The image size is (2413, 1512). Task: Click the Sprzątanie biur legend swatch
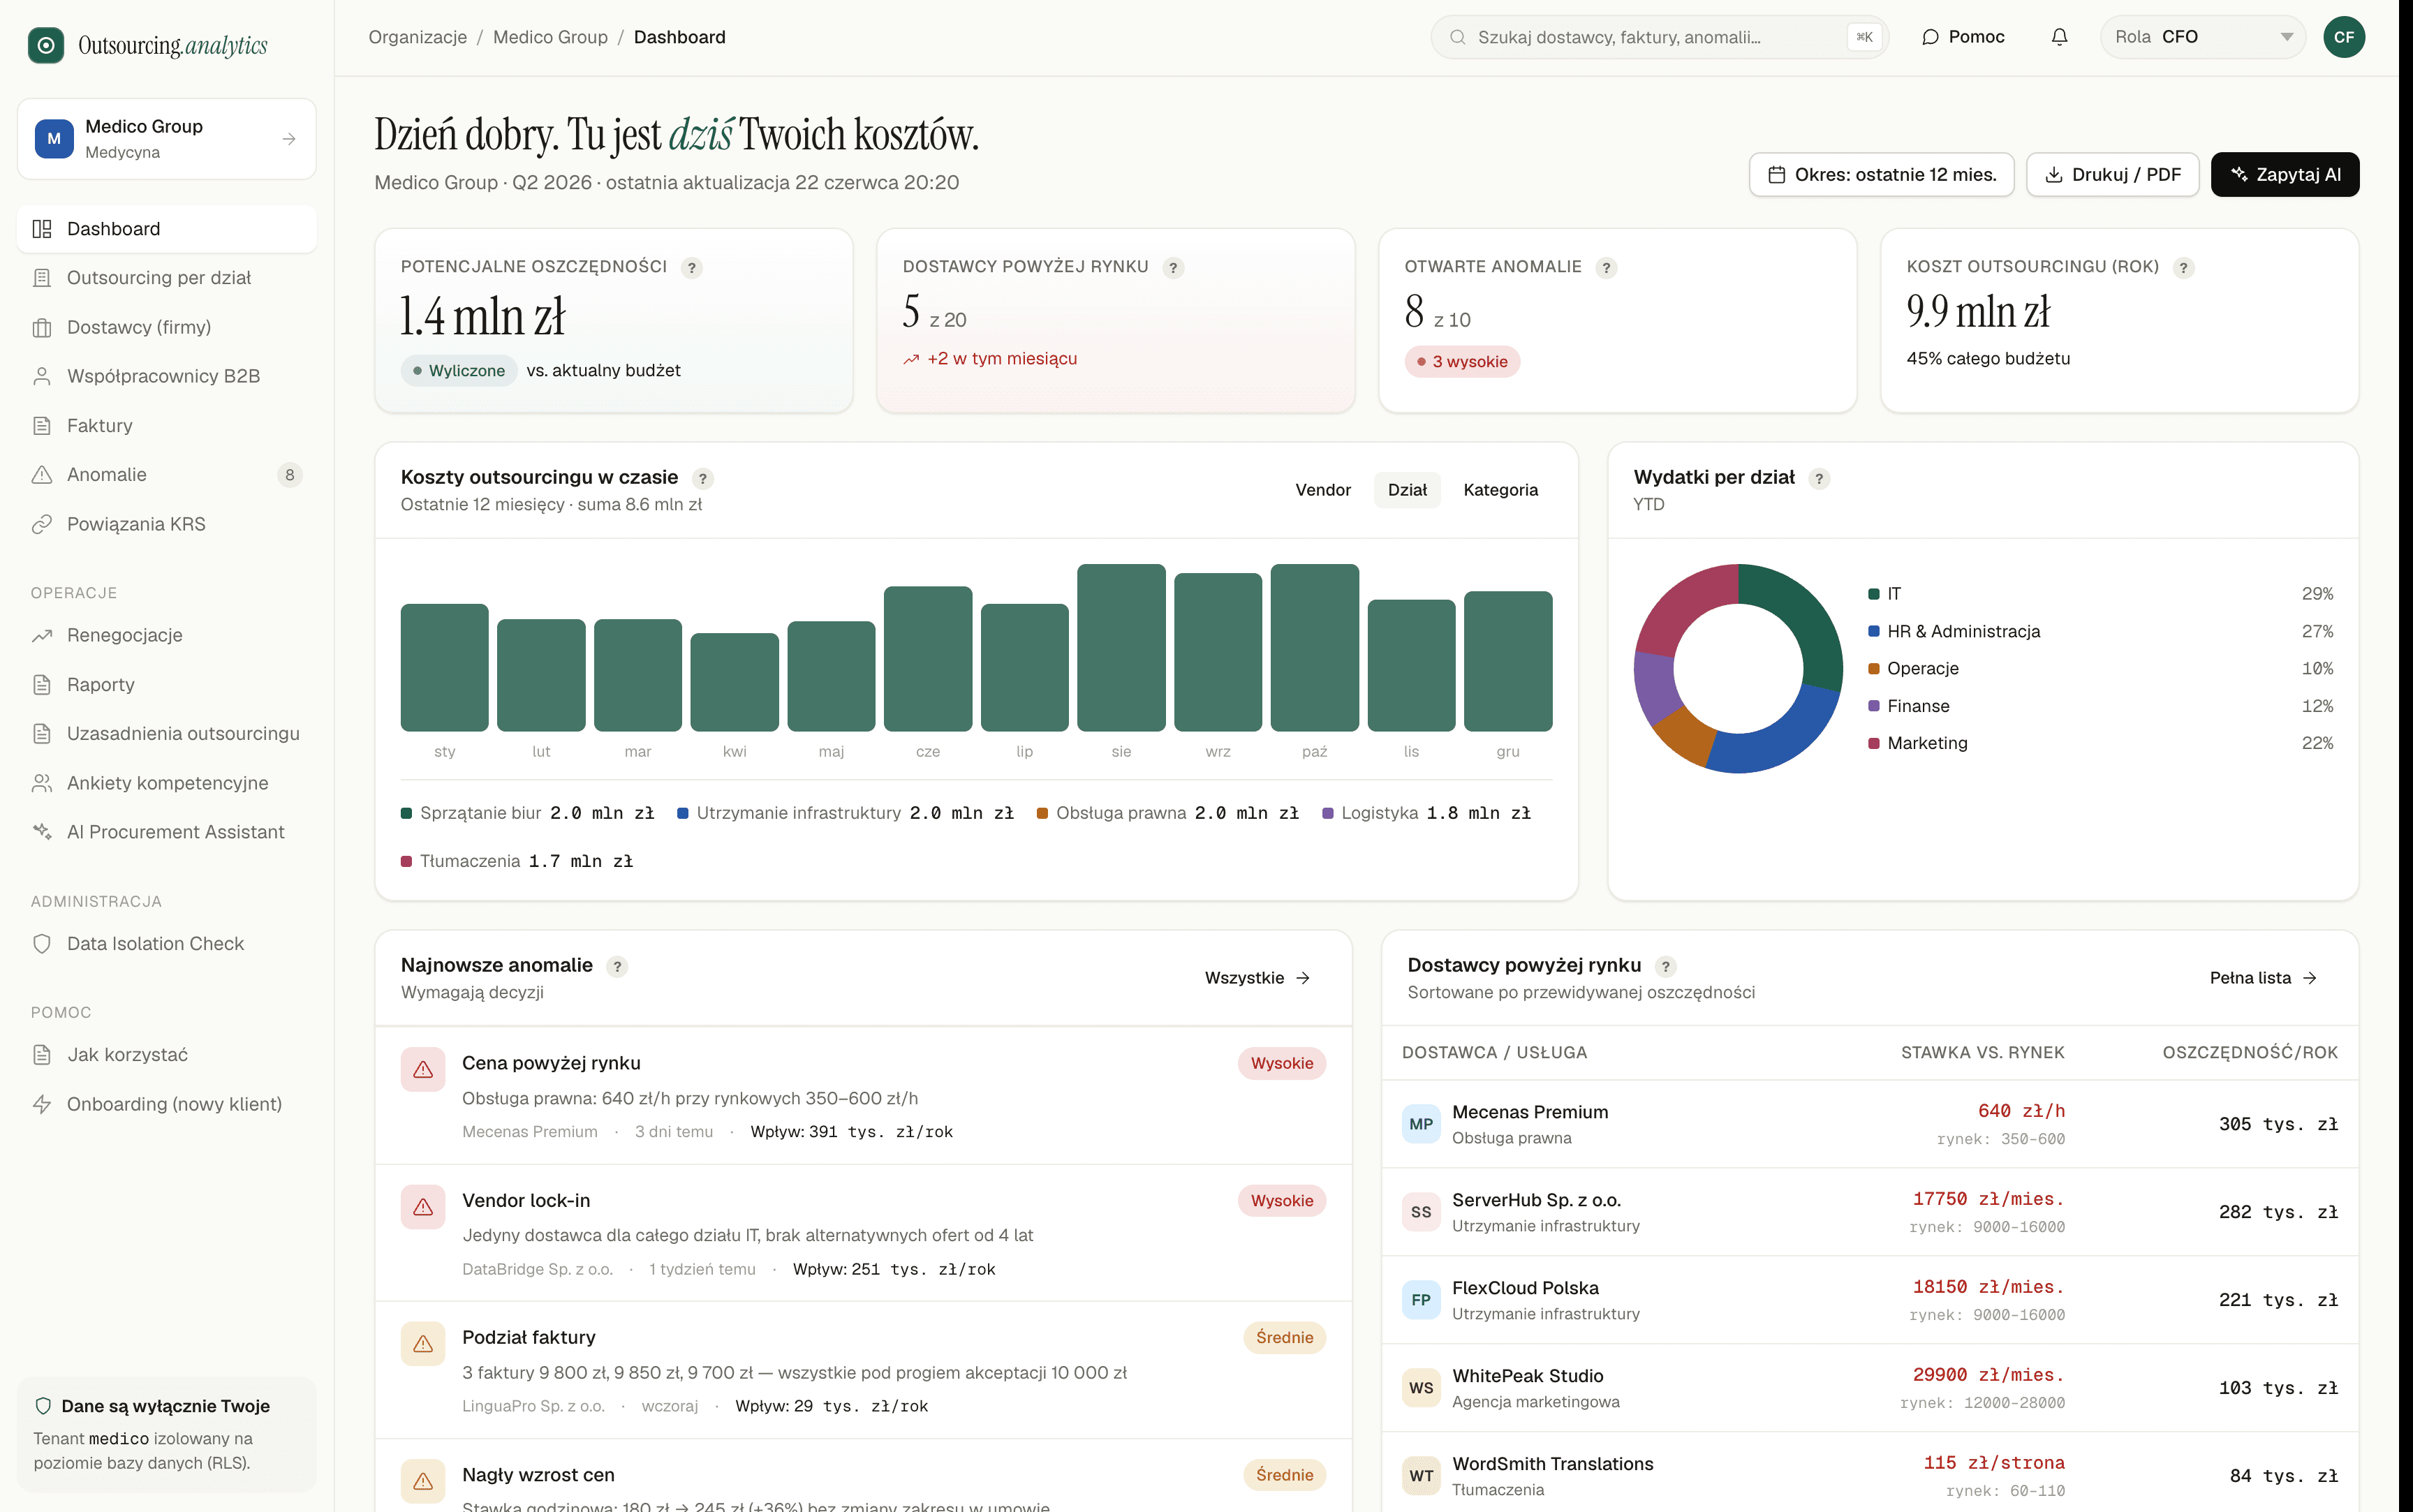coord(406,813)
